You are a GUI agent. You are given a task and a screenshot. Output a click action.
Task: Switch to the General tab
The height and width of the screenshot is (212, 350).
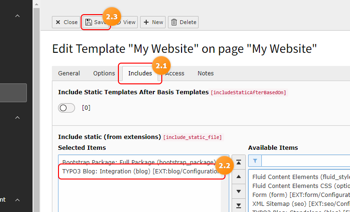[69, 73]
